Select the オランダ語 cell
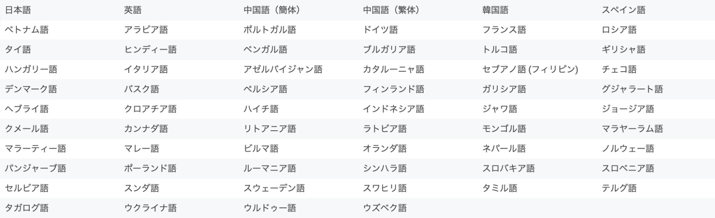Screen dimensions: 715x218 pos(385,149)
